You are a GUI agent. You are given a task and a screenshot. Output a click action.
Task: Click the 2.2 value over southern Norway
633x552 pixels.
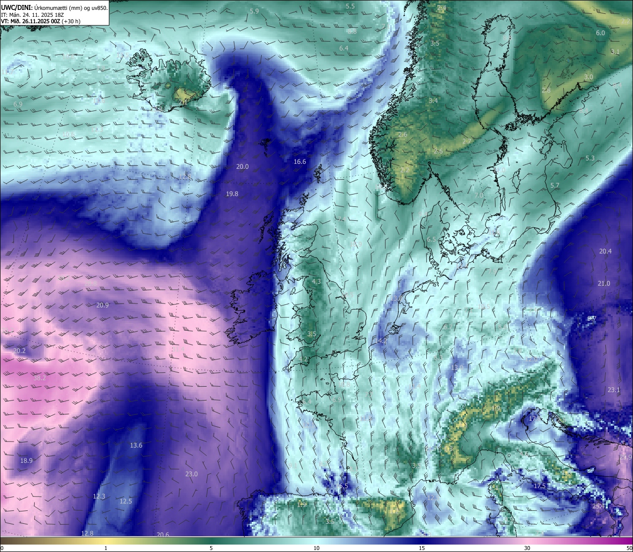click(x=405, y=170)
